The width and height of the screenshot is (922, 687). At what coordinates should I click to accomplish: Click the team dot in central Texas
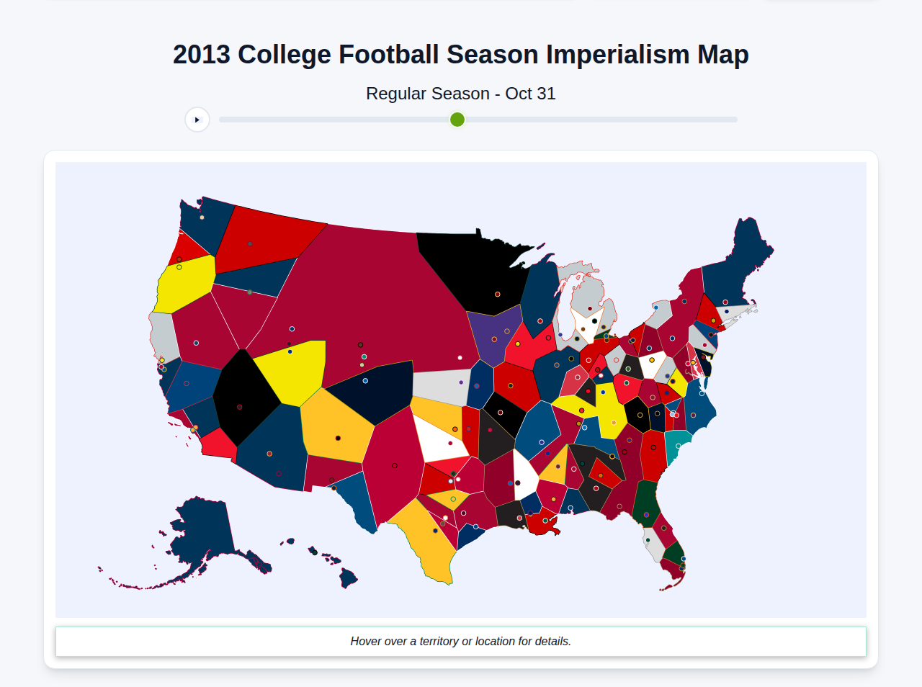point(435,531)
